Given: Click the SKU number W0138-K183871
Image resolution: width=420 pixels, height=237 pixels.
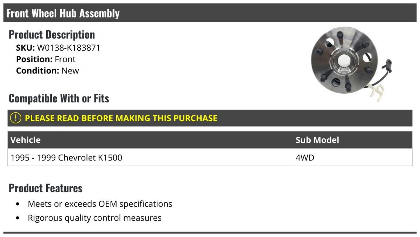Looking at the screenshot, I should (69, 48).
